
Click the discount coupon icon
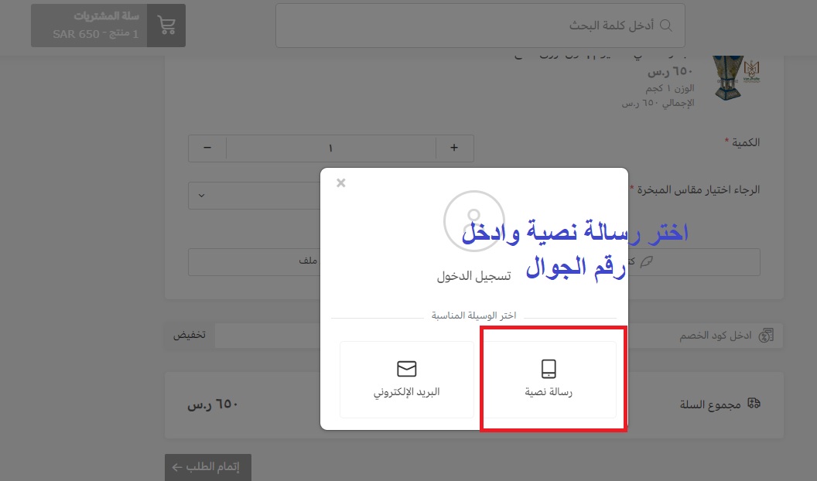tap(767, 336)
